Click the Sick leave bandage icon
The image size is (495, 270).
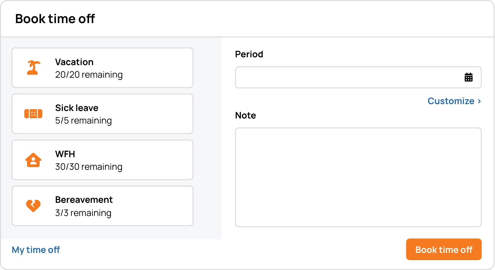(x=34, y=114)
